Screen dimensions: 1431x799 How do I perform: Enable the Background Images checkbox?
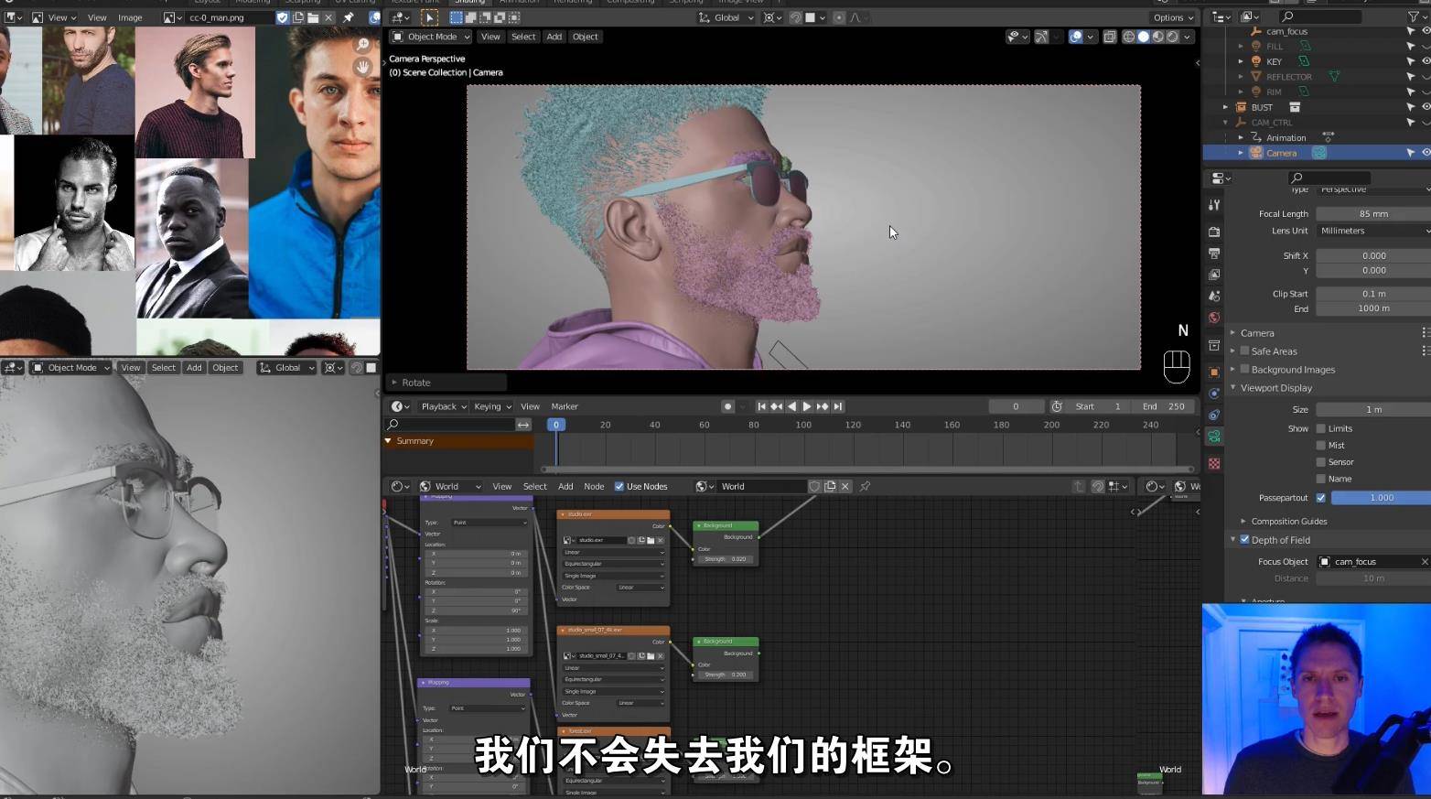click(x=1244, y=369)
